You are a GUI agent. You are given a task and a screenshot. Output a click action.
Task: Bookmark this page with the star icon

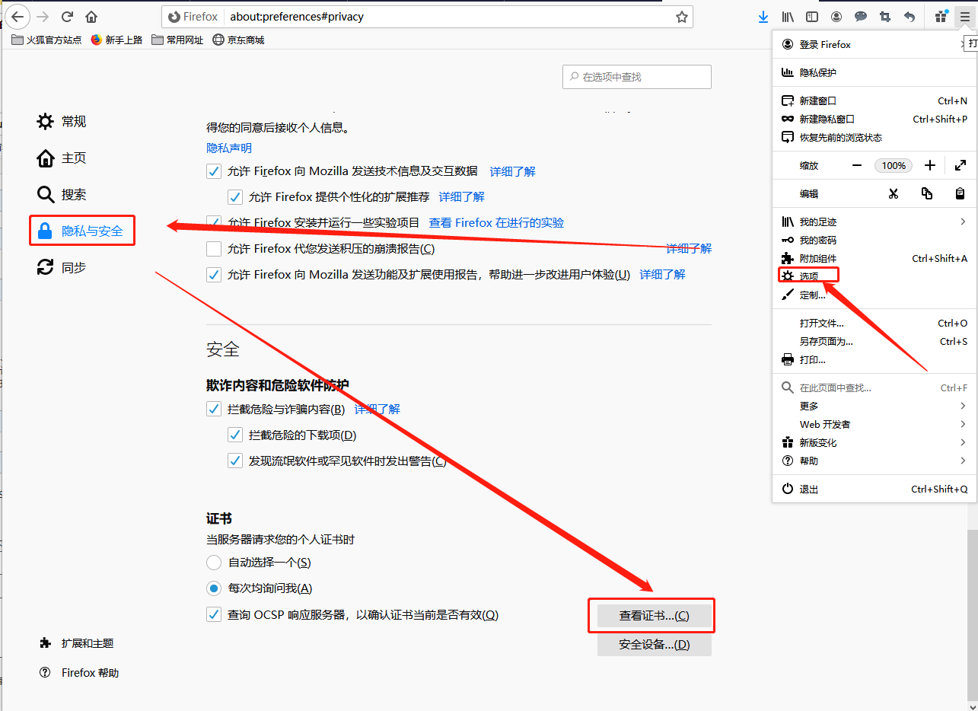[682, 16]
